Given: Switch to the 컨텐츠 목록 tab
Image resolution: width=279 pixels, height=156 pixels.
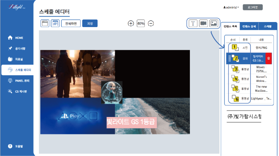Looking at the screenshot, I should (x=230, y=26).
